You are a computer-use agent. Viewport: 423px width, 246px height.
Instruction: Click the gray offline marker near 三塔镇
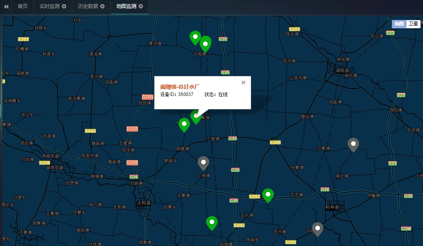[x=203, y=163]
